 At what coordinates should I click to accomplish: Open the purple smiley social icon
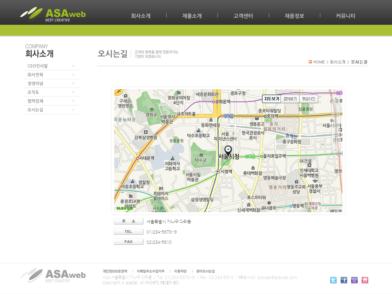click(354, 280)
